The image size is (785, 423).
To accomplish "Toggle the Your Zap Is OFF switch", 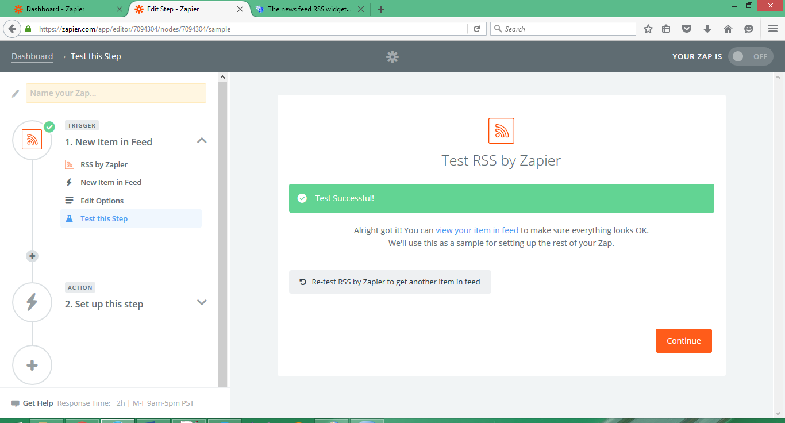I will pos(751,56).
